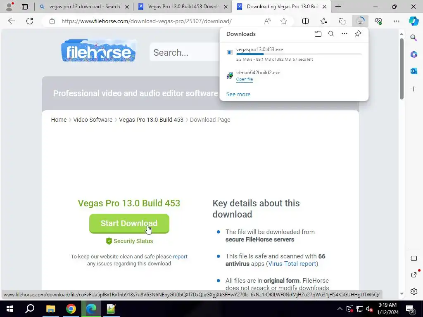
Task: Open Microsoft 365 sidebar icon
Action: 413,54
